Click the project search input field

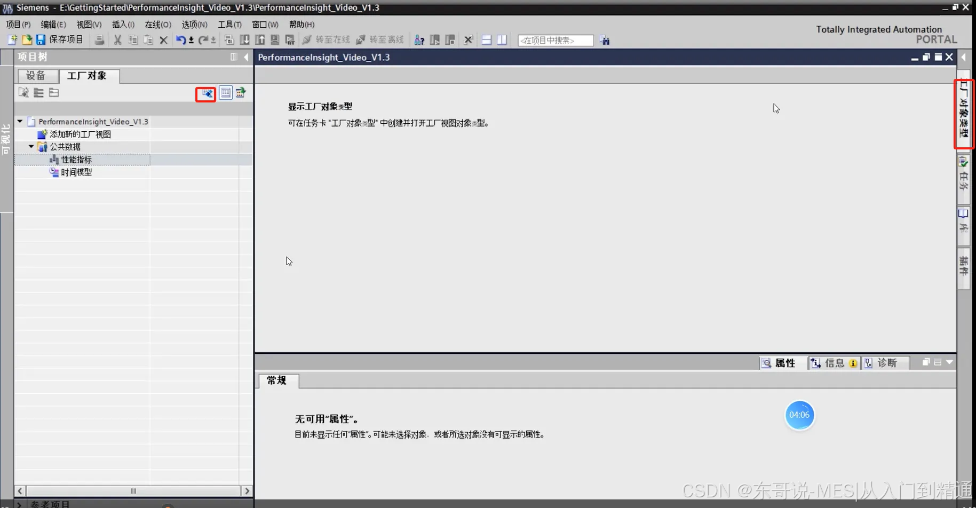(556, 40)
